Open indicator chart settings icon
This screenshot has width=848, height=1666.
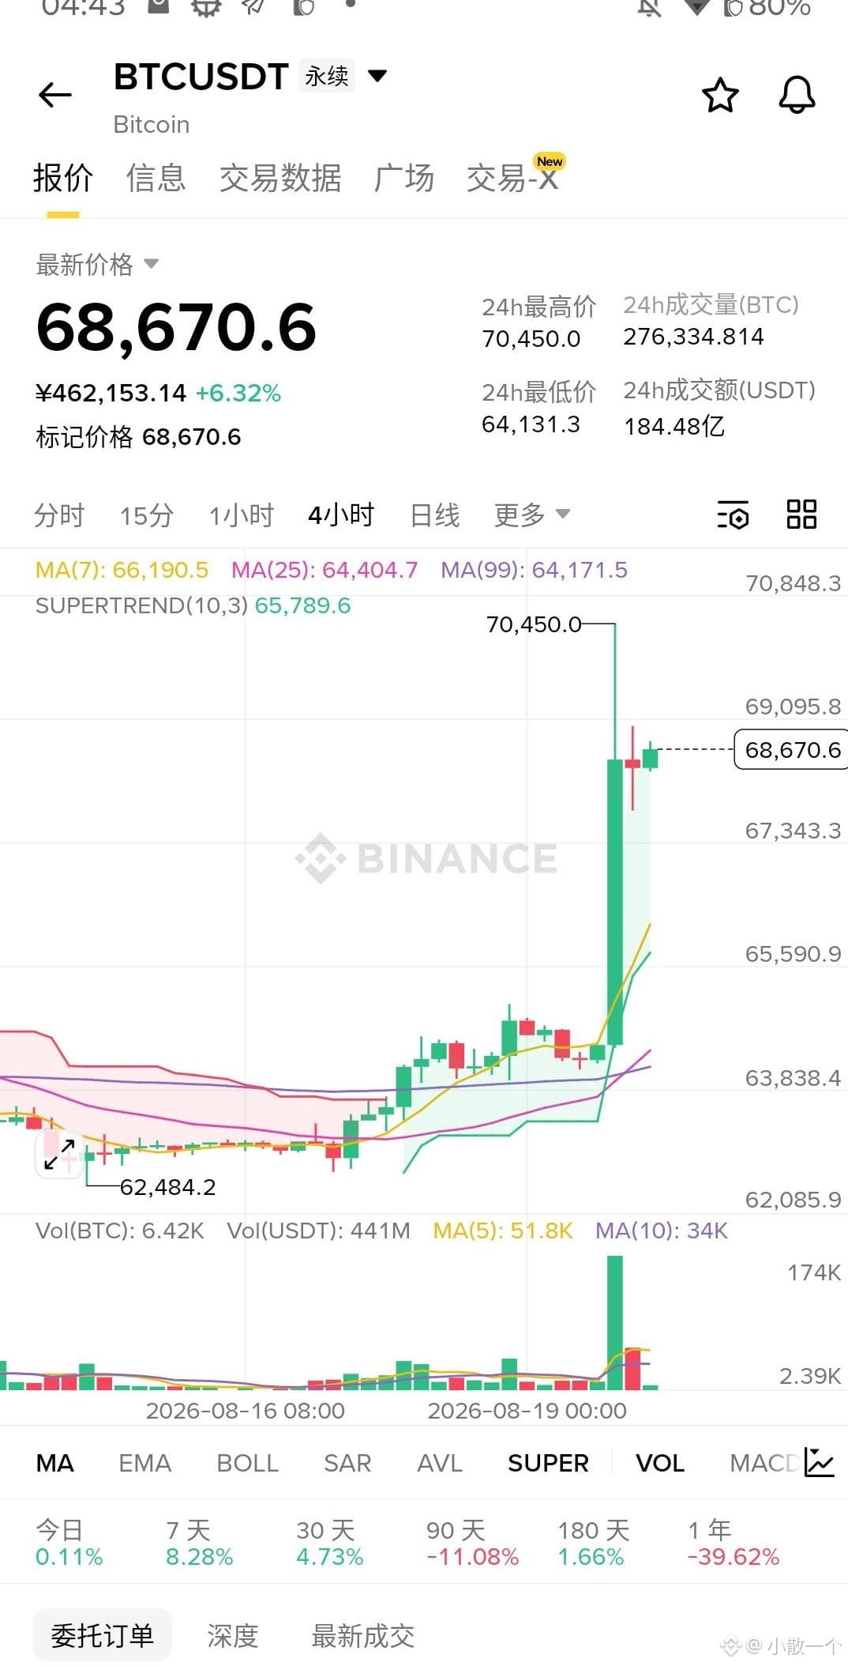(820, 1462)
